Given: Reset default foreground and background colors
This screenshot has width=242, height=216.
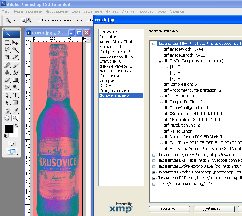Looking at the screenshot, I should [6, 136].
